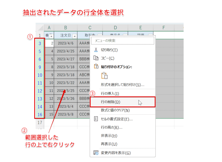This screenshot has width=222, height=162.
Task: Choose 数式と値のクリア(N) entry
Action: tap(122, 110)
